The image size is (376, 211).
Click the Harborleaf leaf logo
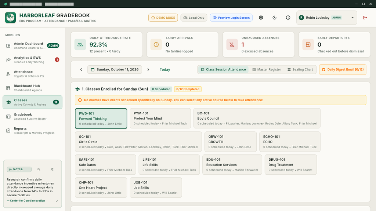click(x=10, y=18)
